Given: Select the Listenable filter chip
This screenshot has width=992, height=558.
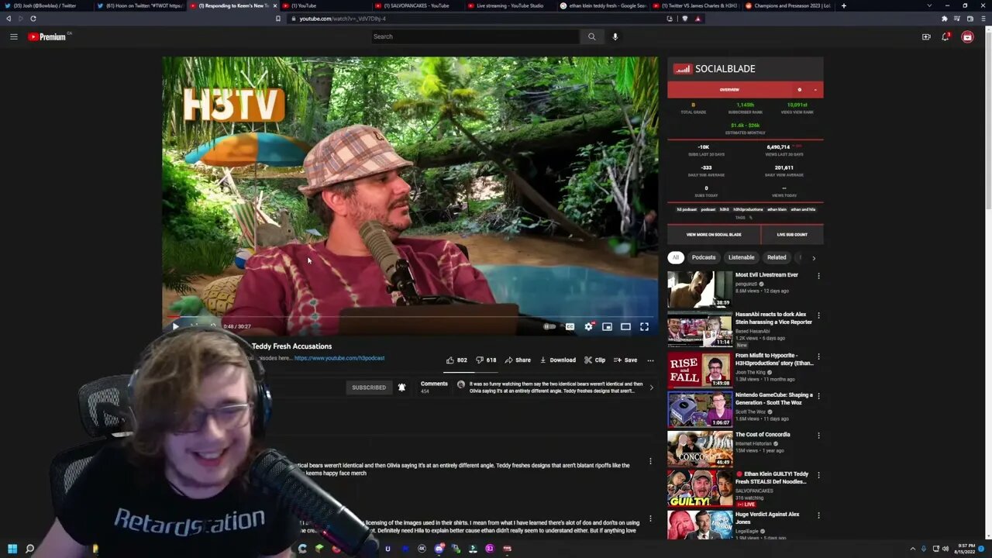Looking at the screenshot, I should pos(741,257).
